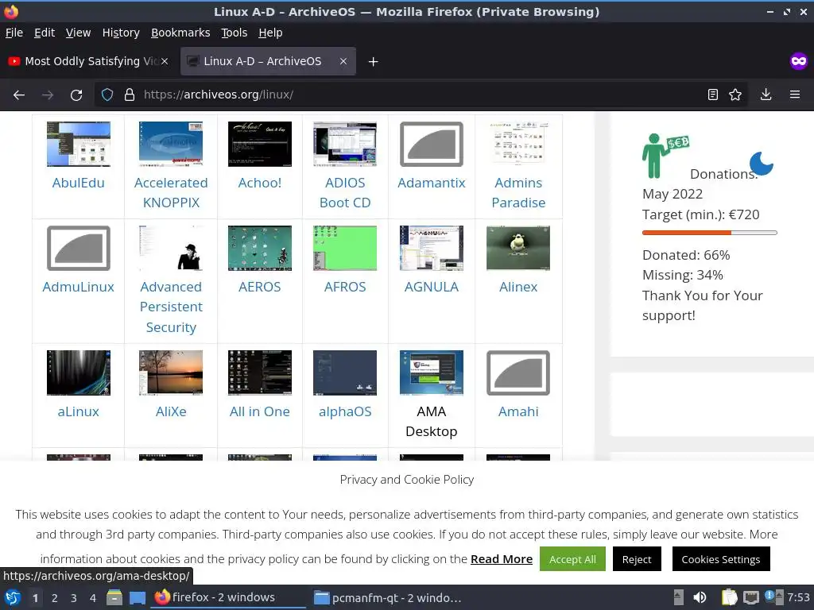Viewport: 814px width, 610px height.
Task: Open the Tools menu
Action: [235, 33]
